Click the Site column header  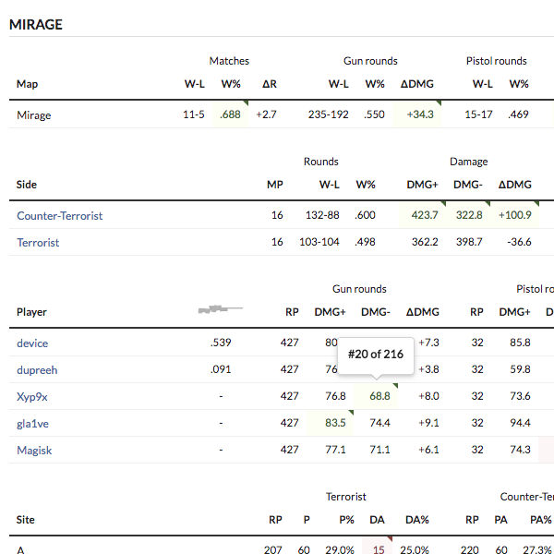pyautogui.click(x=26, y=520)
